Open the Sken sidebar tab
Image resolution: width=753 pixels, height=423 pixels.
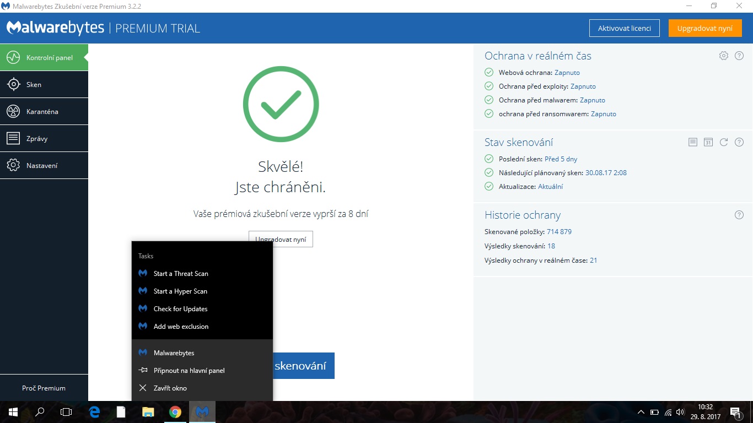point(44,85)
